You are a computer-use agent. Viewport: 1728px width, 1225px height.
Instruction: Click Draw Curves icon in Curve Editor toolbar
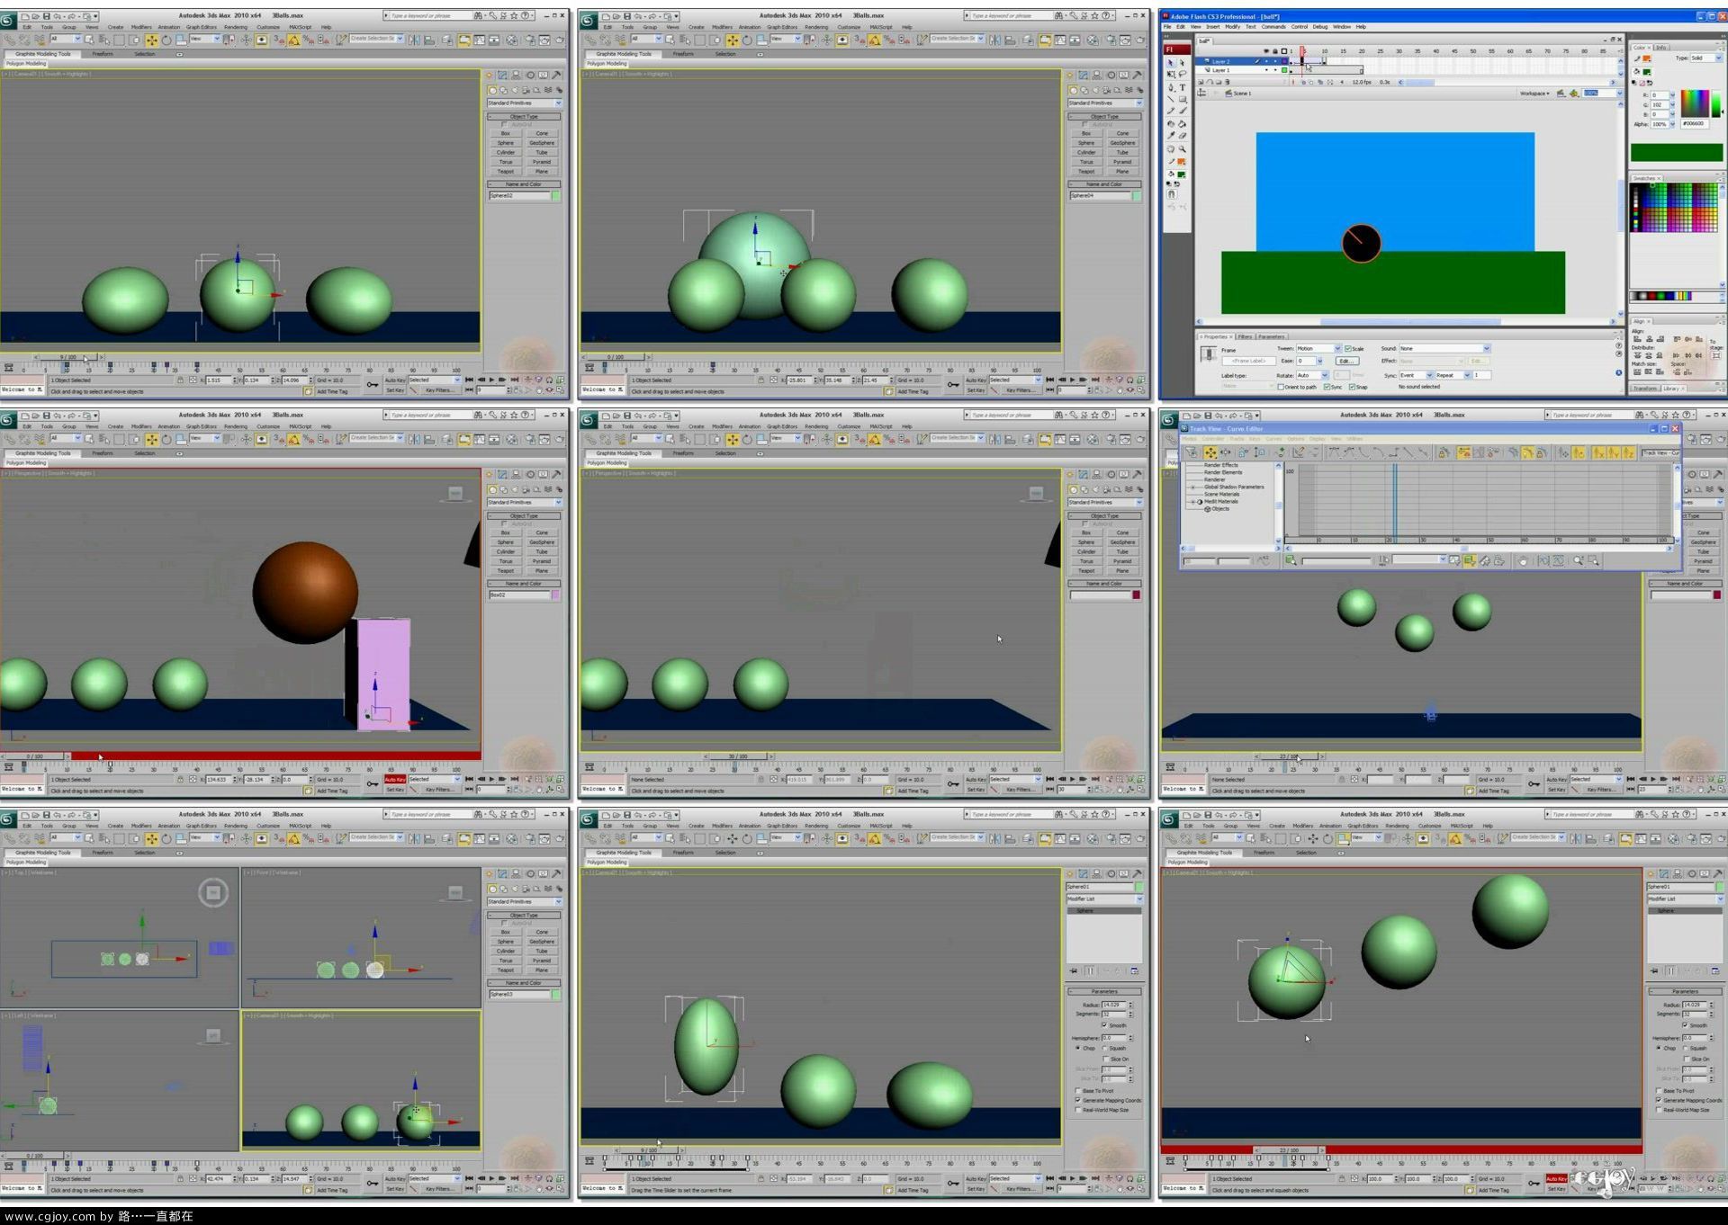1299,452
